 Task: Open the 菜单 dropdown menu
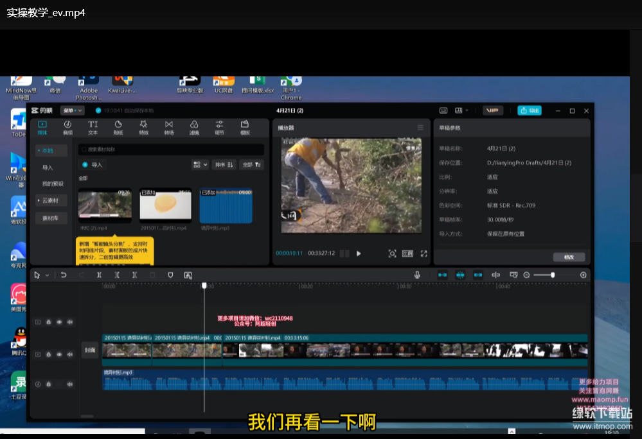click(72, 110)
